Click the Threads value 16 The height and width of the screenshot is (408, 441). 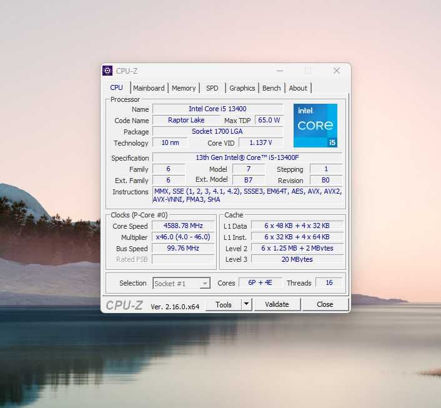[329, 282]
